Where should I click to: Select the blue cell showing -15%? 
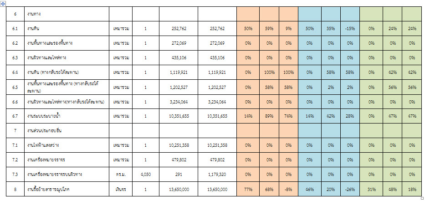(x=350, y=29)
